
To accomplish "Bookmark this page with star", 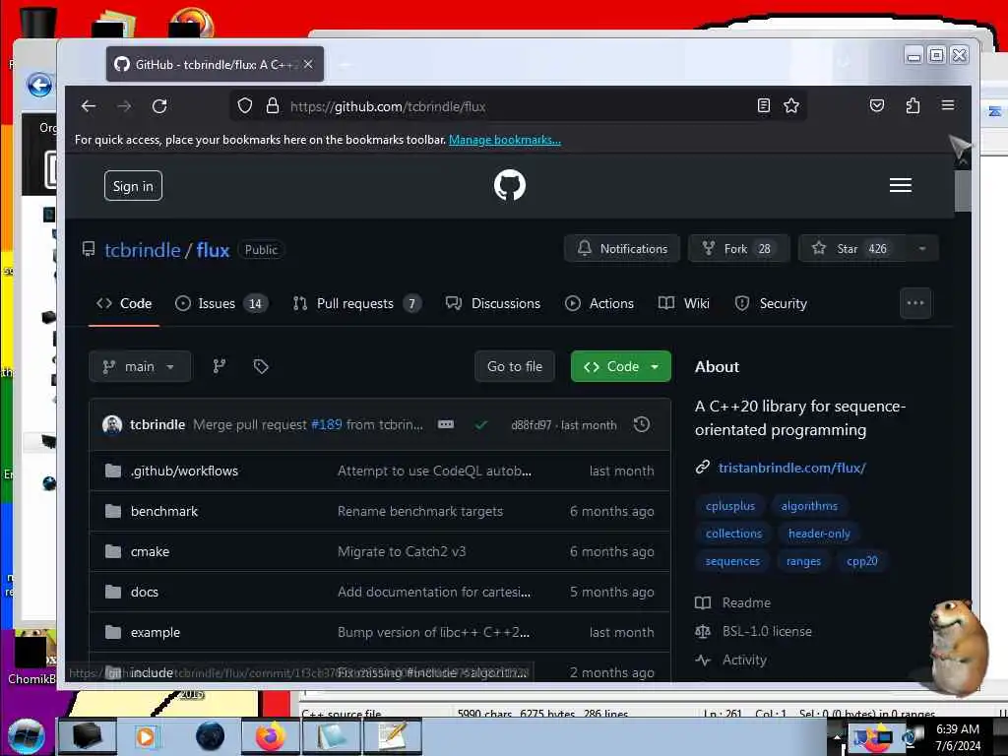I will tap(791, 106).
